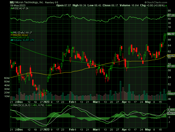Image resolution: width=175 pixels, height=132 pixels.
Task: Click the May month label under price chart
Action: click(148, 102)
